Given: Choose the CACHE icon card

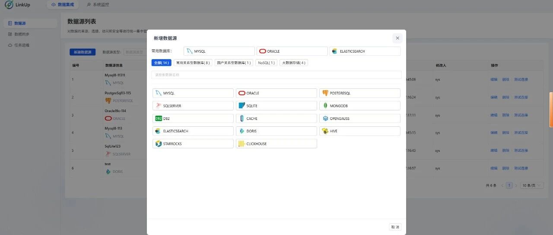Looking at the screenshot, I should pos(276,118).
